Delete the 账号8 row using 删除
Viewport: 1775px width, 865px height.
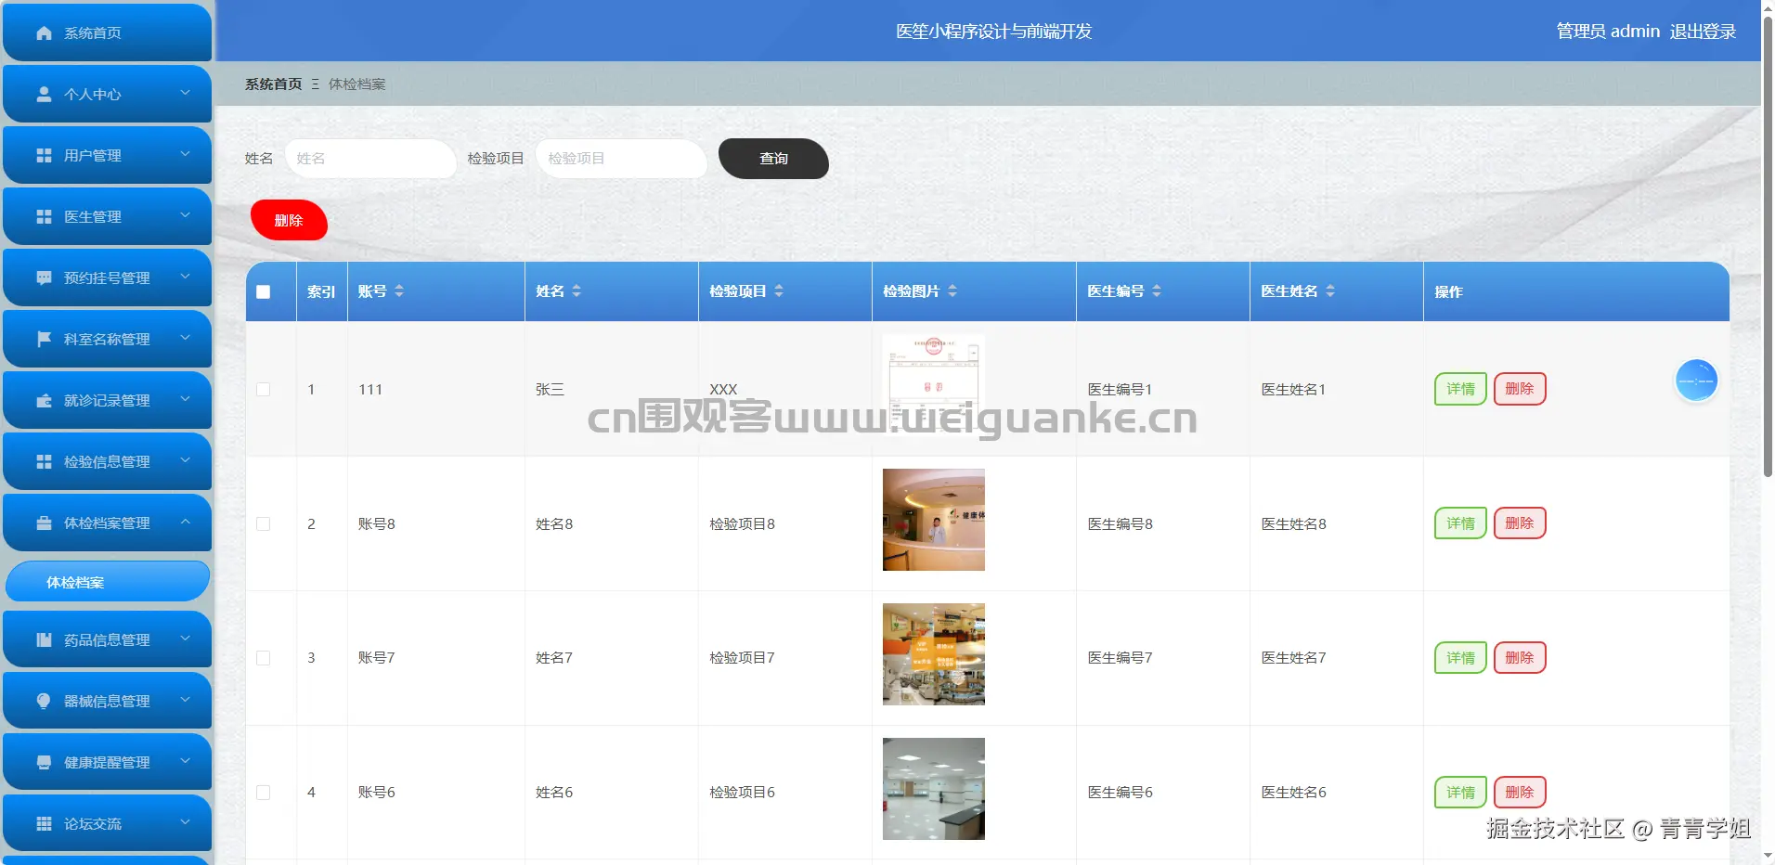(1520, 523)
